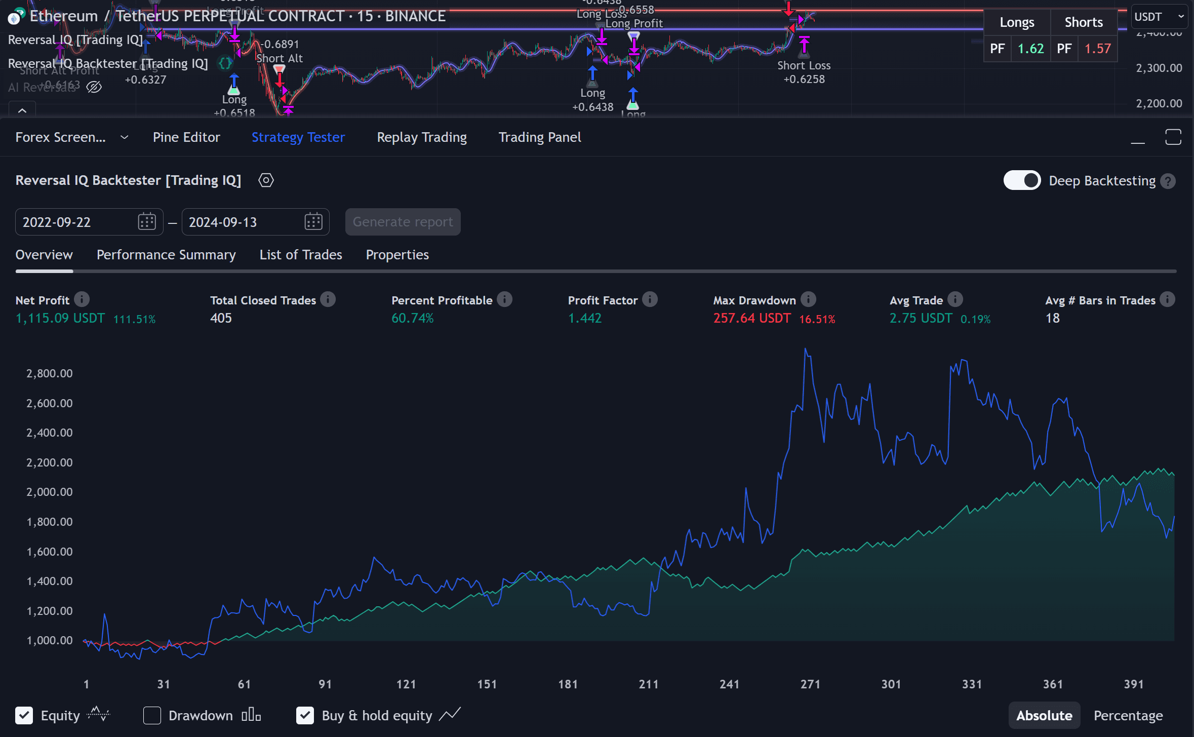The height and width of the screenshot is (737, 1194).
Task: Click Net Profit value 1,115.09 USDT
Action: click(60, 318)
